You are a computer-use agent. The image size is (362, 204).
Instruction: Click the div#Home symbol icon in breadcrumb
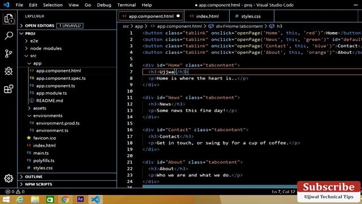click(211, 26)
